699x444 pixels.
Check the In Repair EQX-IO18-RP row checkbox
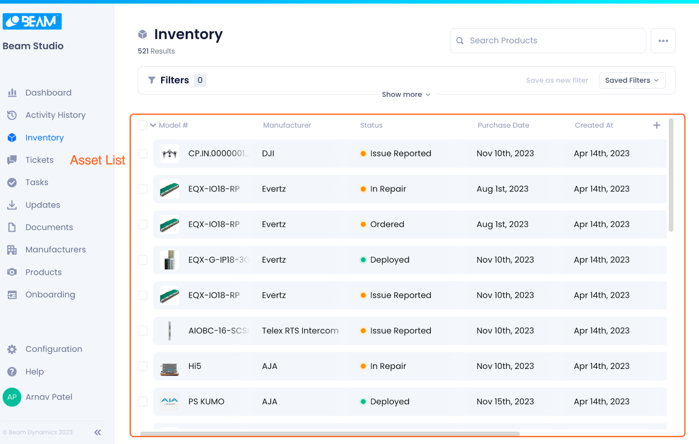[x=142, y=189]
